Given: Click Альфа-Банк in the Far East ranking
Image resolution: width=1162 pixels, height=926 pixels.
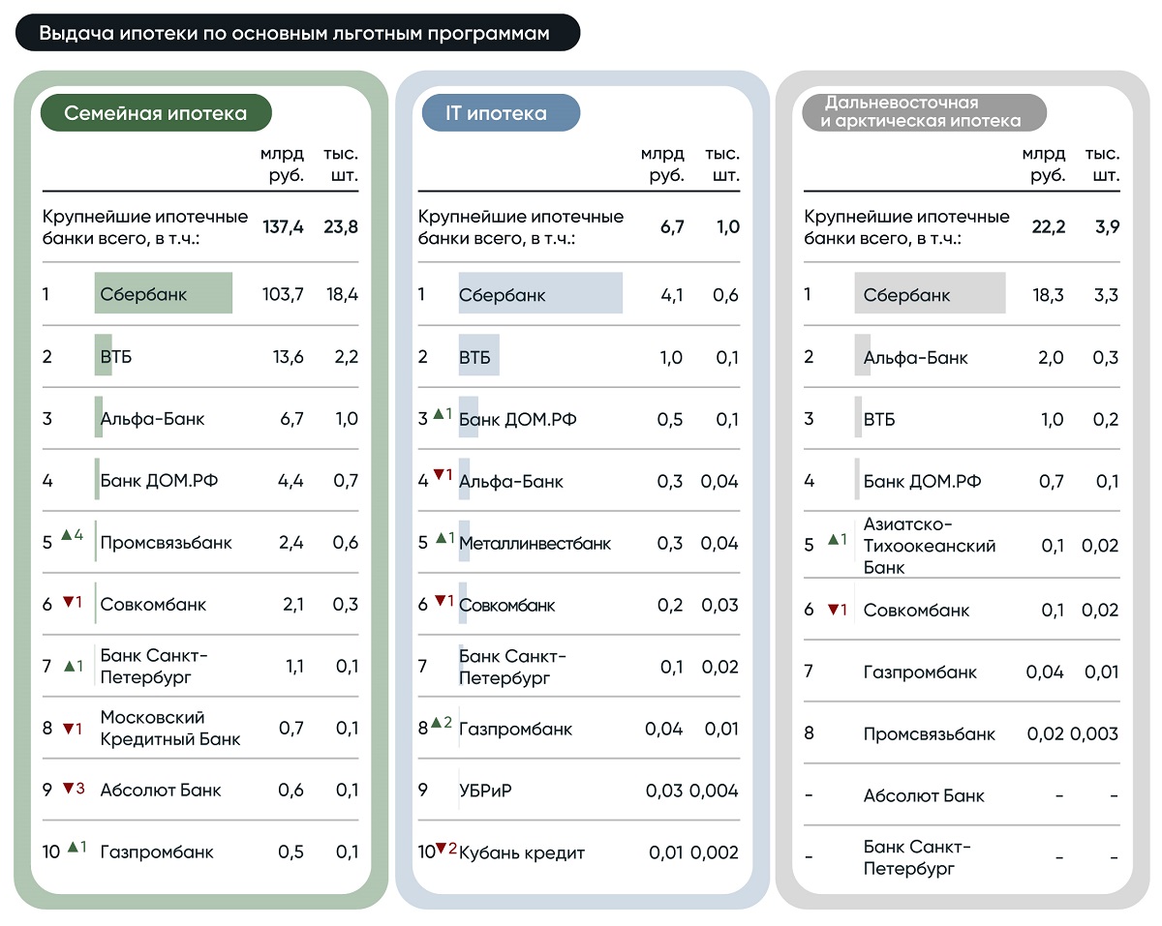Looking at the screenshot, I should pyautogui.click(x=915, y=358).
